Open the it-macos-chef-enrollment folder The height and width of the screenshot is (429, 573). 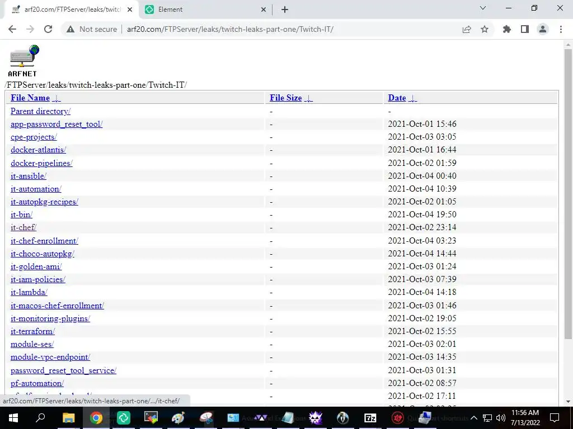(58, 306)
